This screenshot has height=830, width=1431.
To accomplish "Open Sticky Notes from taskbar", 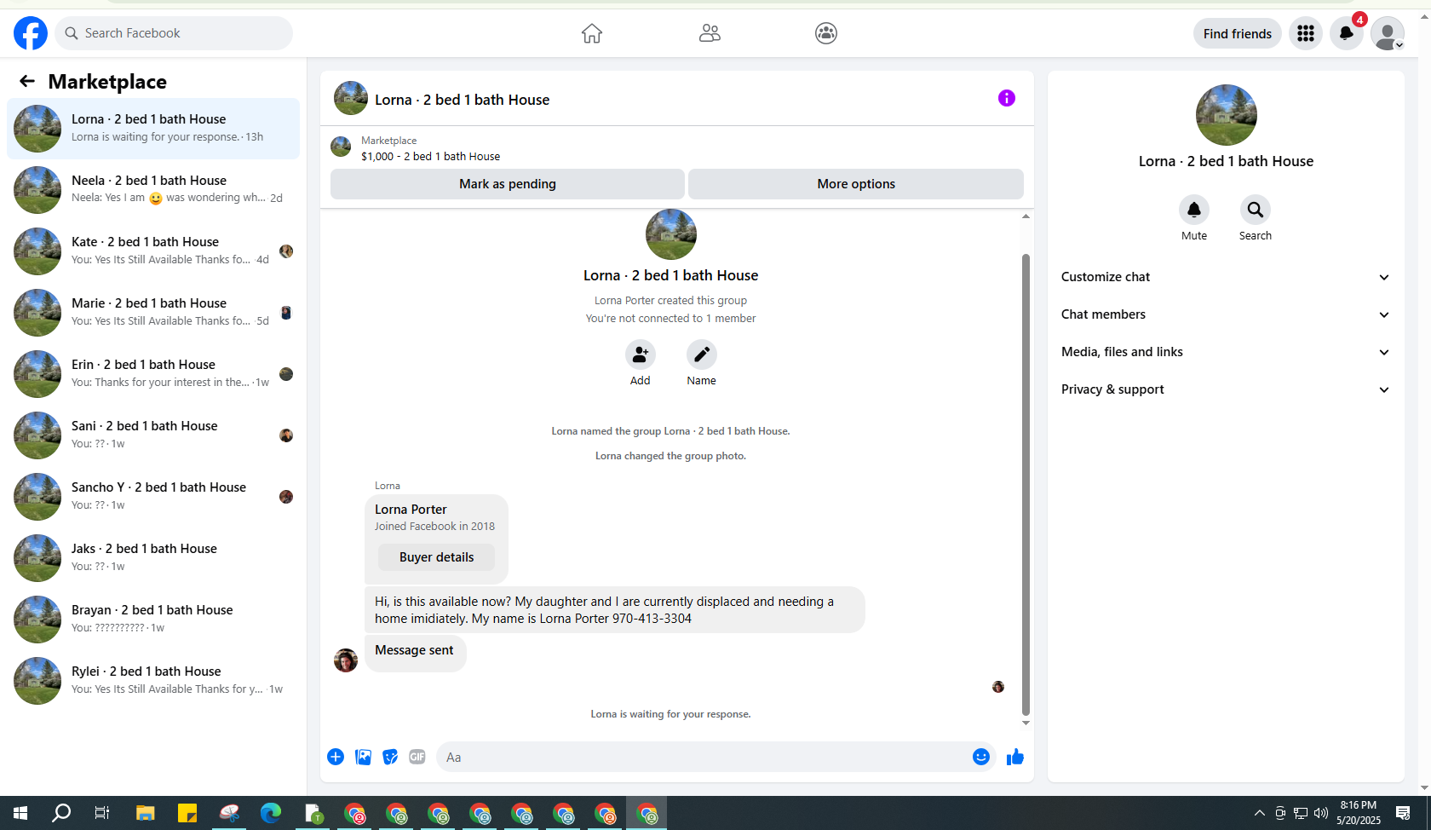I will [x=187, y=813].
